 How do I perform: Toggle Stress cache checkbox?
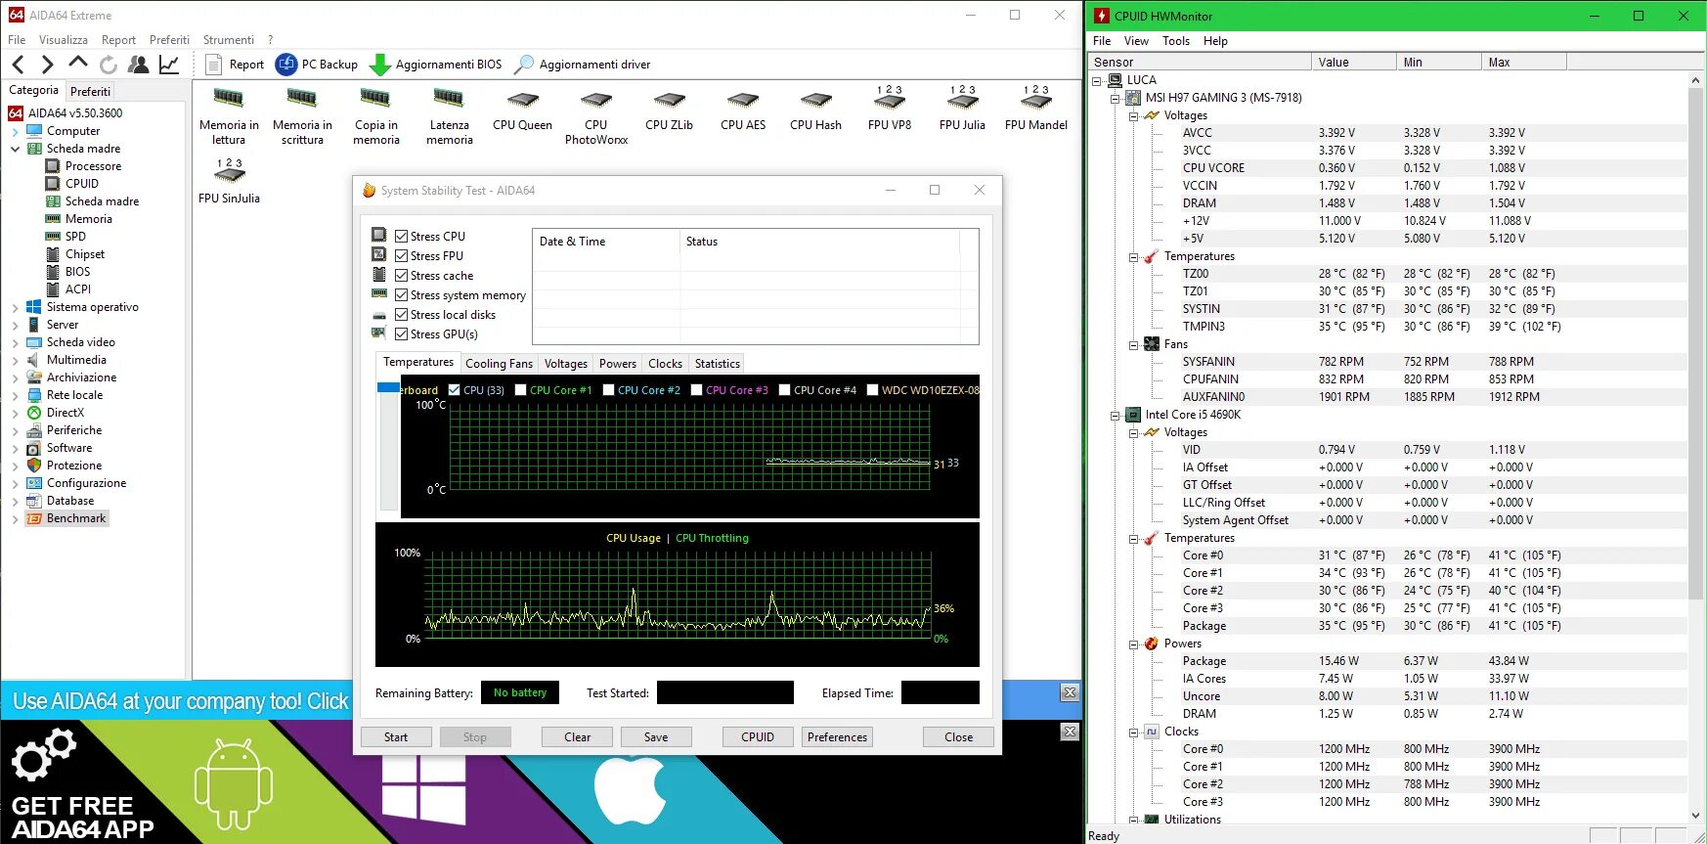402,275
